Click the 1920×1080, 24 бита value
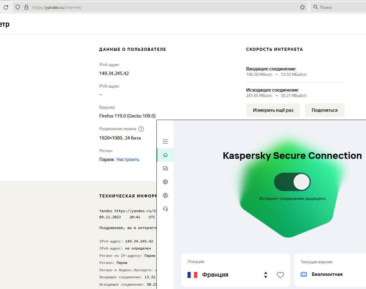Viewport: 366px width, 289px height. click(120, 138)
